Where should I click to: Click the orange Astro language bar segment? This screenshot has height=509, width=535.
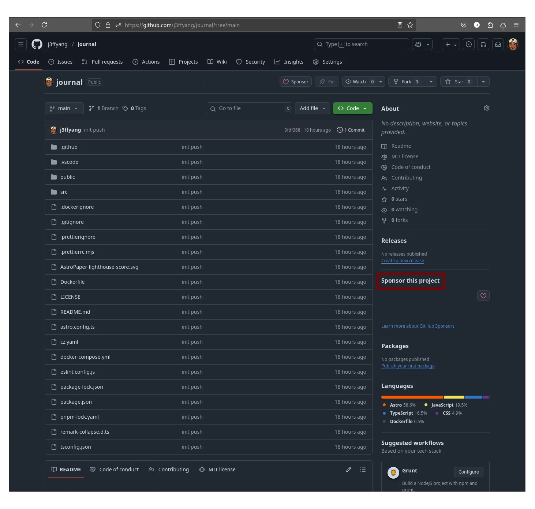(412, 397)
